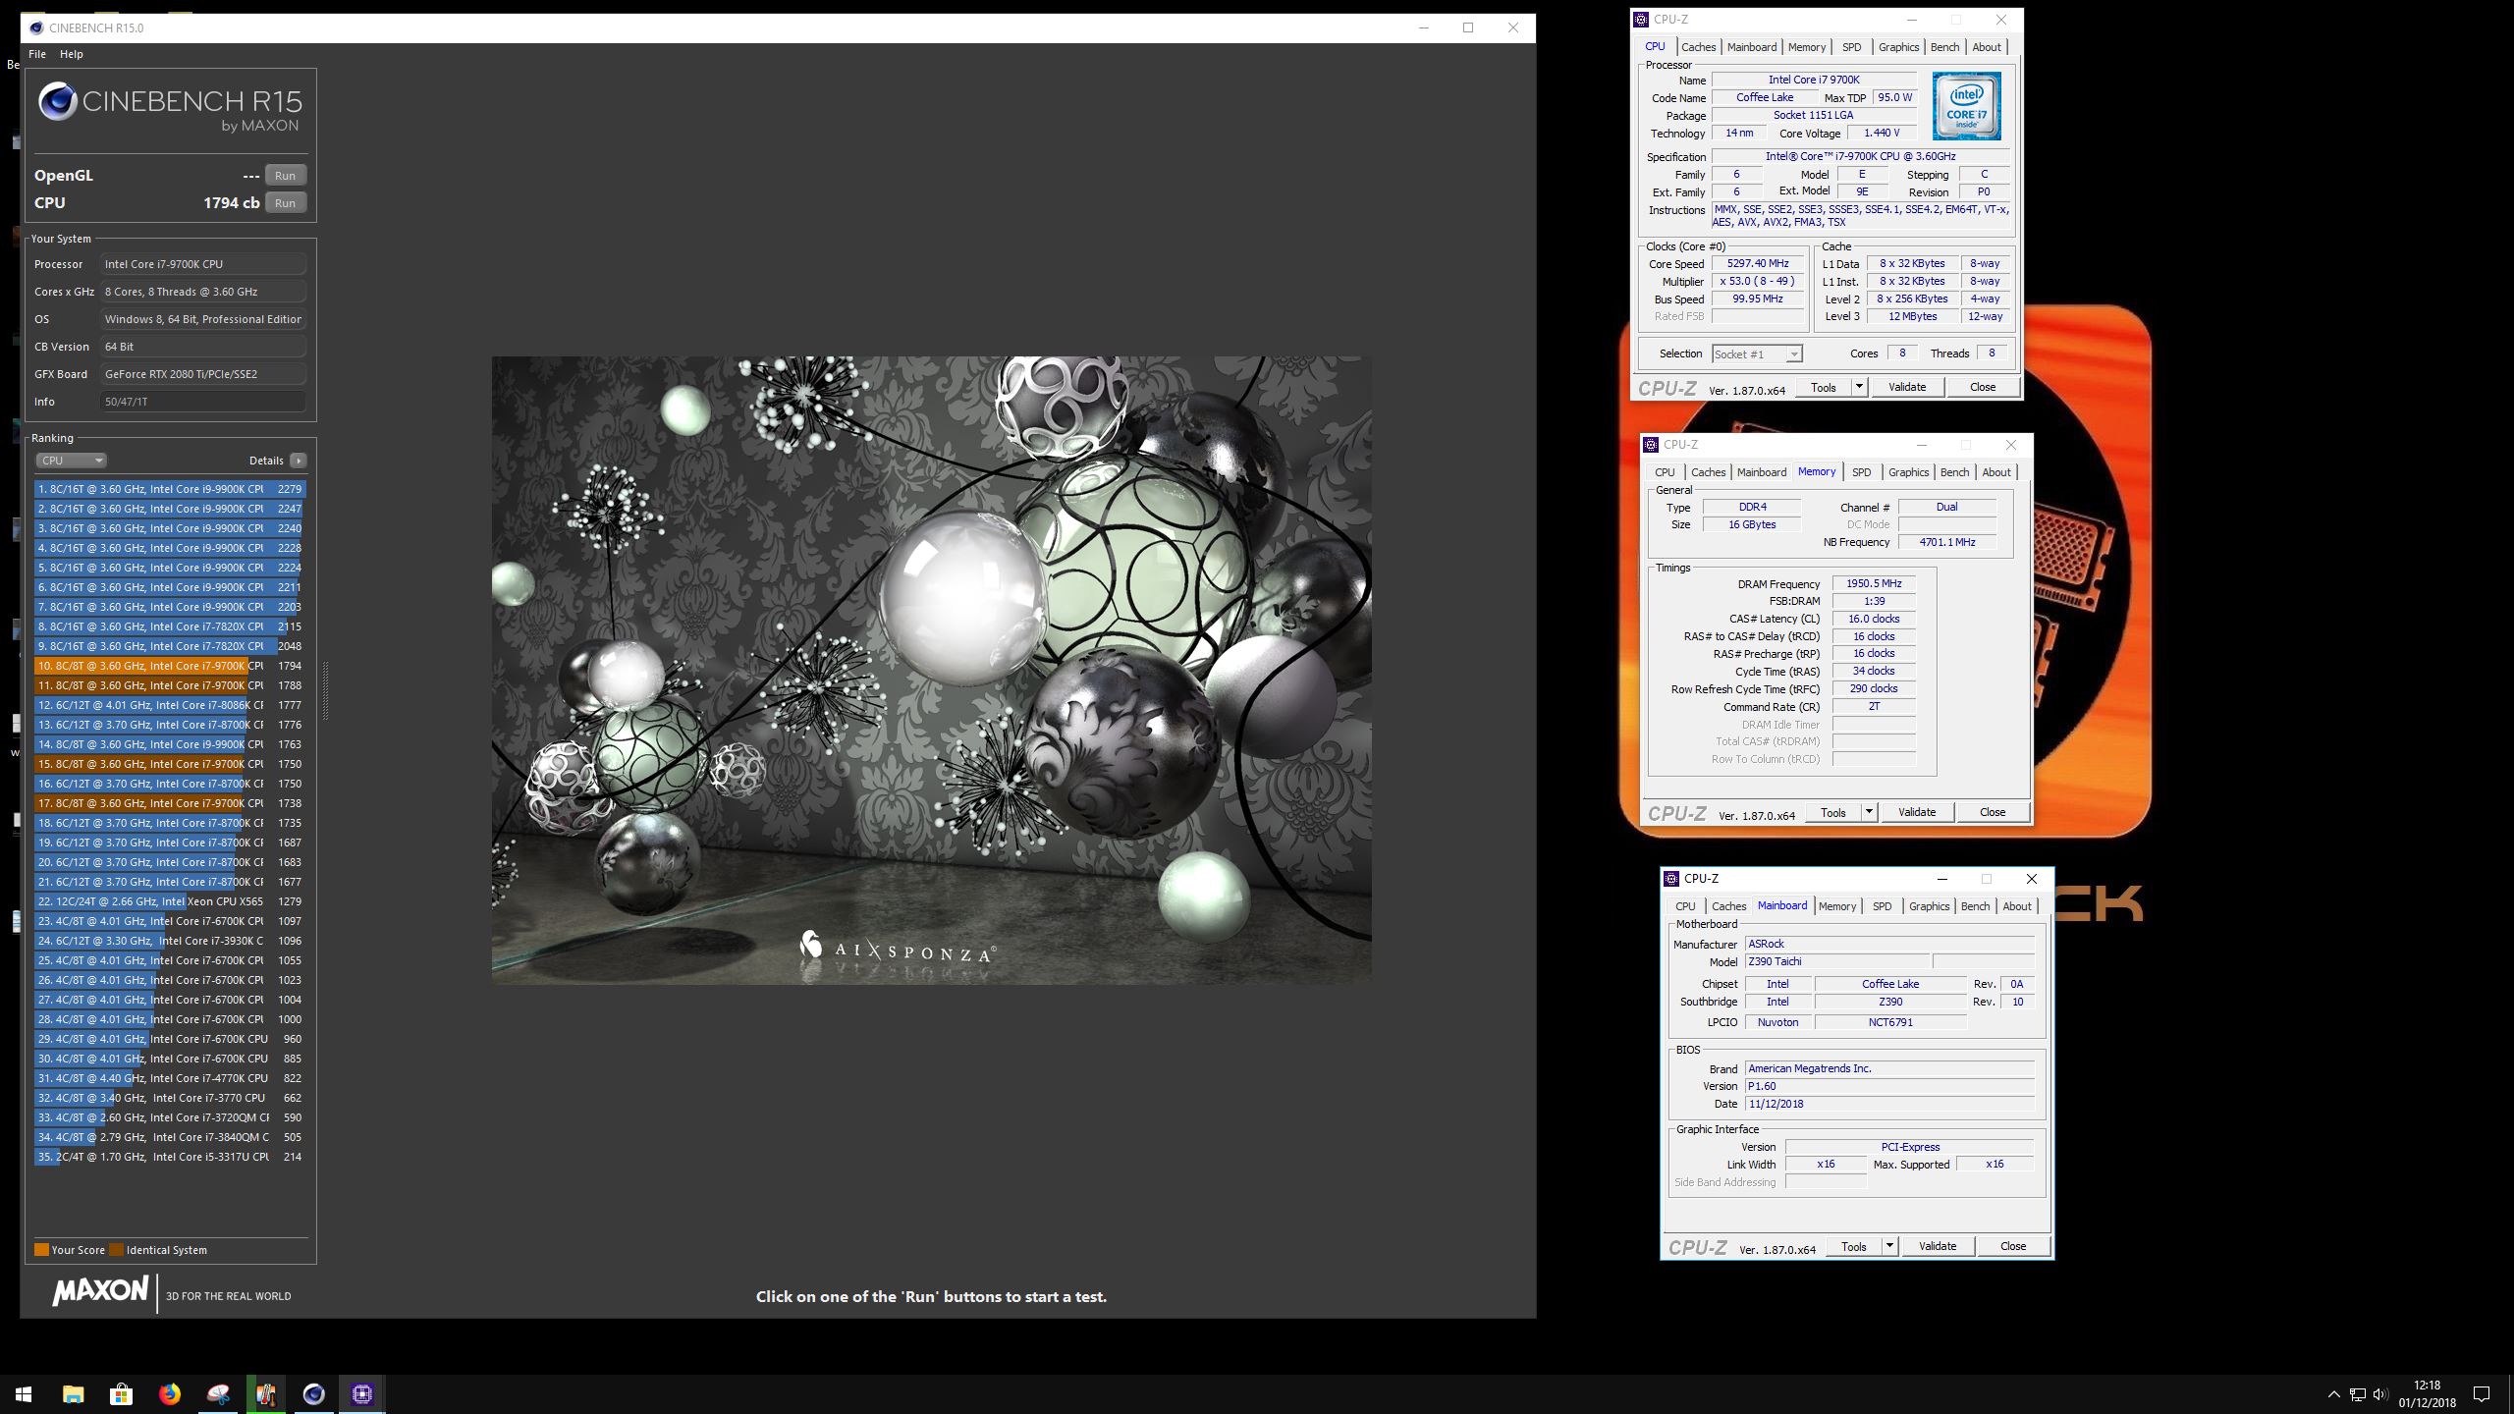Click Close in the CPU-Z window showing CPU tab
Viewport: 2514px width, 1414px height.
point(1983,387)
